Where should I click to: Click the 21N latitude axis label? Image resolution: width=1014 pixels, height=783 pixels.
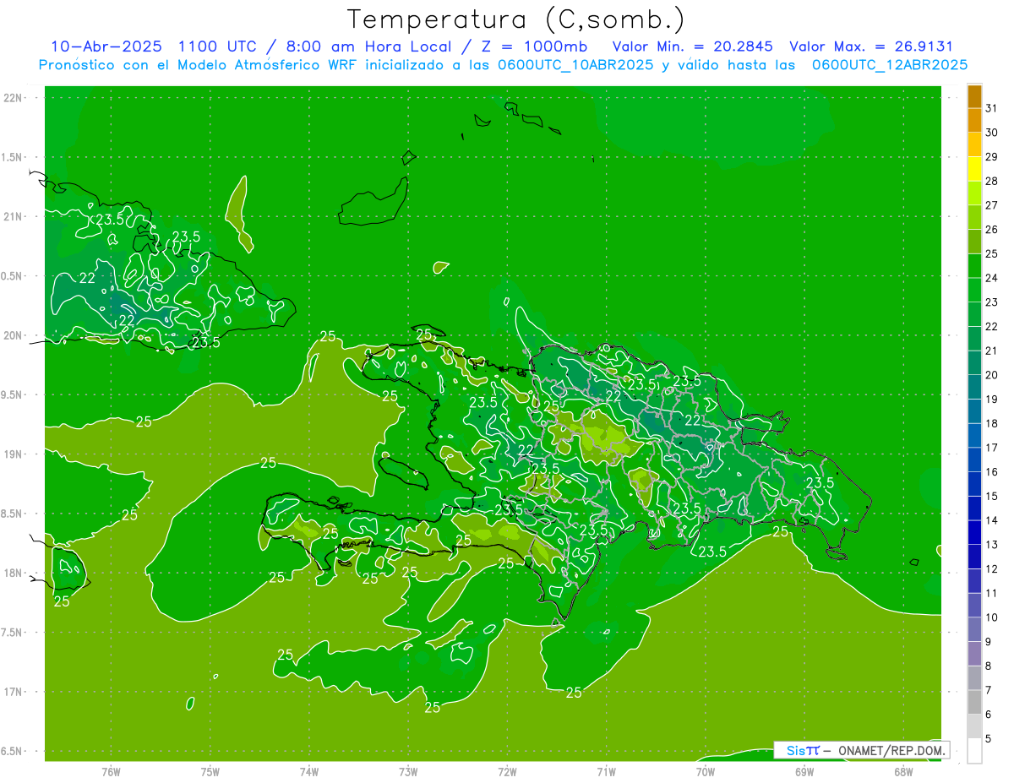pyautogui.click(x=13, y=216)
